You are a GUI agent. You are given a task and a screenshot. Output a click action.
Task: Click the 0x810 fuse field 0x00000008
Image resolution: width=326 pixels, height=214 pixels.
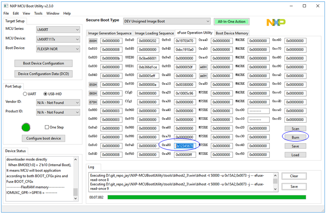111,50
